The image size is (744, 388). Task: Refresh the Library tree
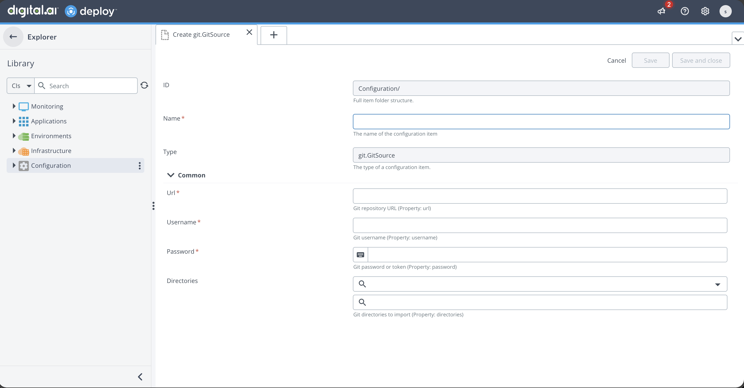tap(144, 85)
